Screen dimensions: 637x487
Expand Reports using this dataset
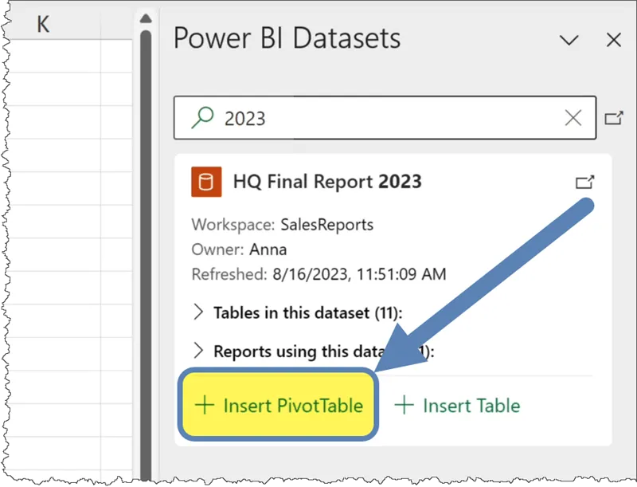199,352
